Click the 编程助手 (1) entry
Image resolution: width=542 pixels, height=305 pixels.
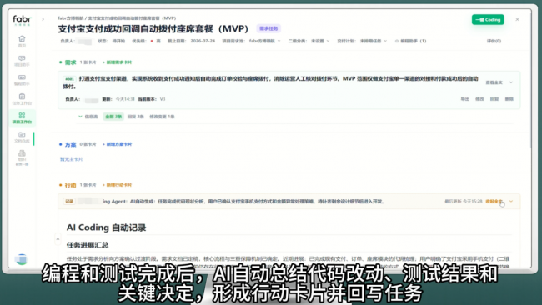click(410, 41)
